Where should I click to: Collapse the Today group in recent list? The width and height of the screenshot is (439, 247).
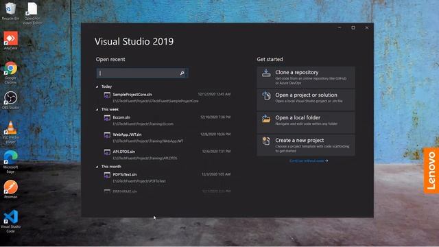[x=97, y=87]
